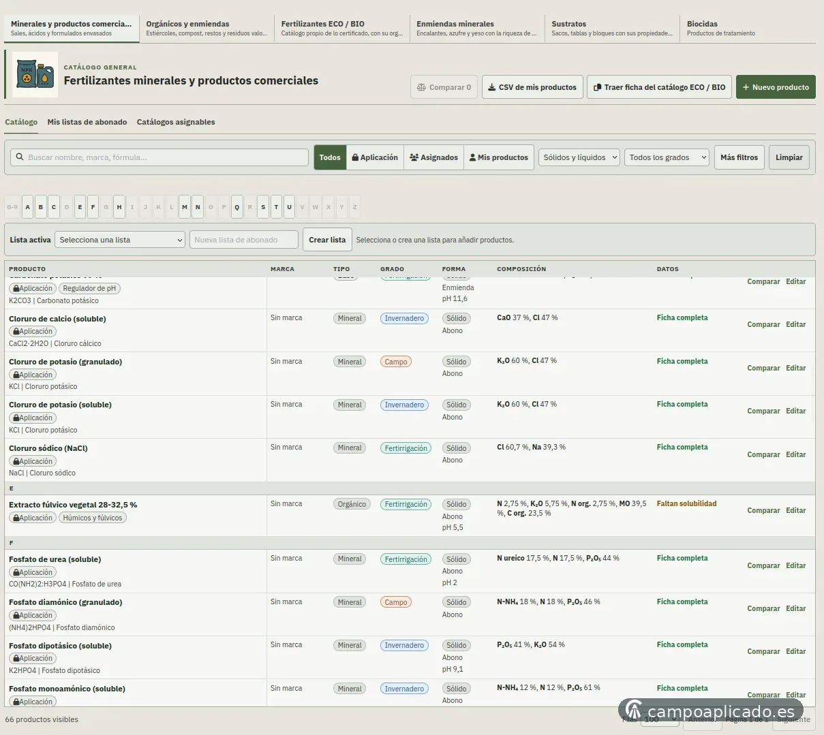This screenshot has height=735, width=824.
Task: Click 66 productos visibles status text
Action: pos(42,719)
